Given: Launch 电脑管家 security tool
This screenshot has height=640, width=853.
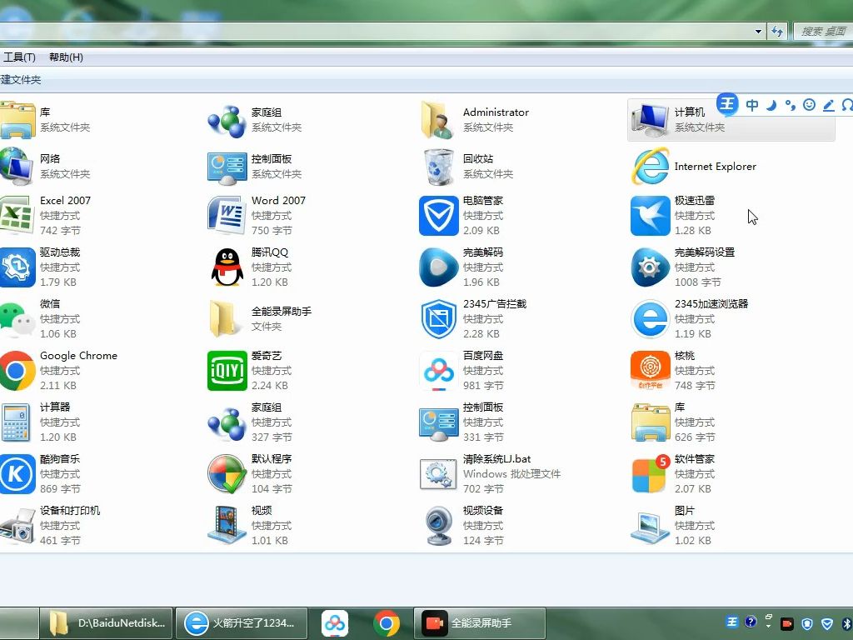Looking at the screenshot, I should tap(437, 216).
